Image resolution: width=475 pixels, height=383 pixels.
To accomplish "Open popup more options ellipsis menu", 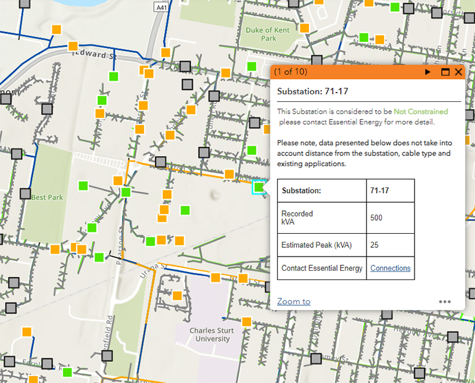I will (445, 302).
